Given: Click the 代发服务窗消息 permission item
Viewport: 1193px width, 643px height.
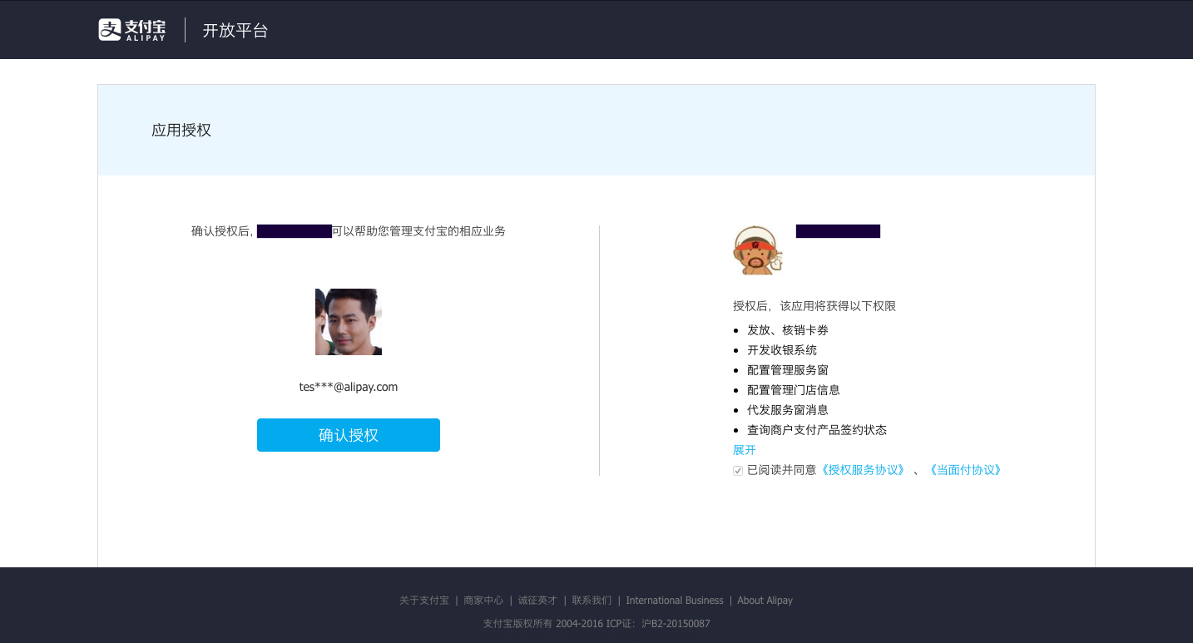Looking at the screenshot, I should [x=788, y=410].
